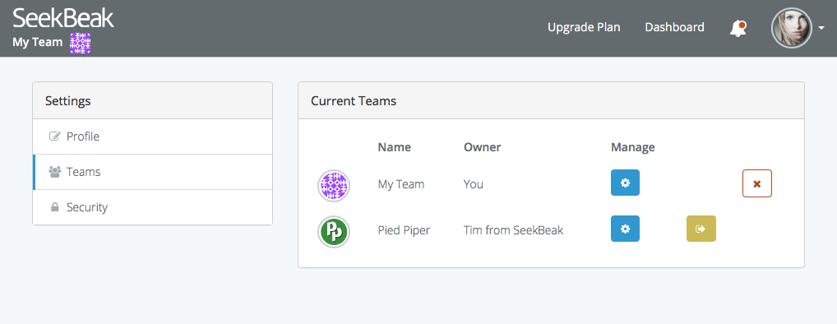
Task: Click the people icon beside Teams
Action: coord(54,172)
